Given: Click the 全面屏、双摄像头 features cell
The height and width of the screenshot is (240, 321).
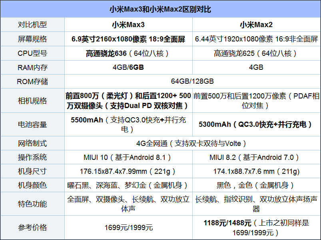Looking at the screenshot, I should [128, 204].
